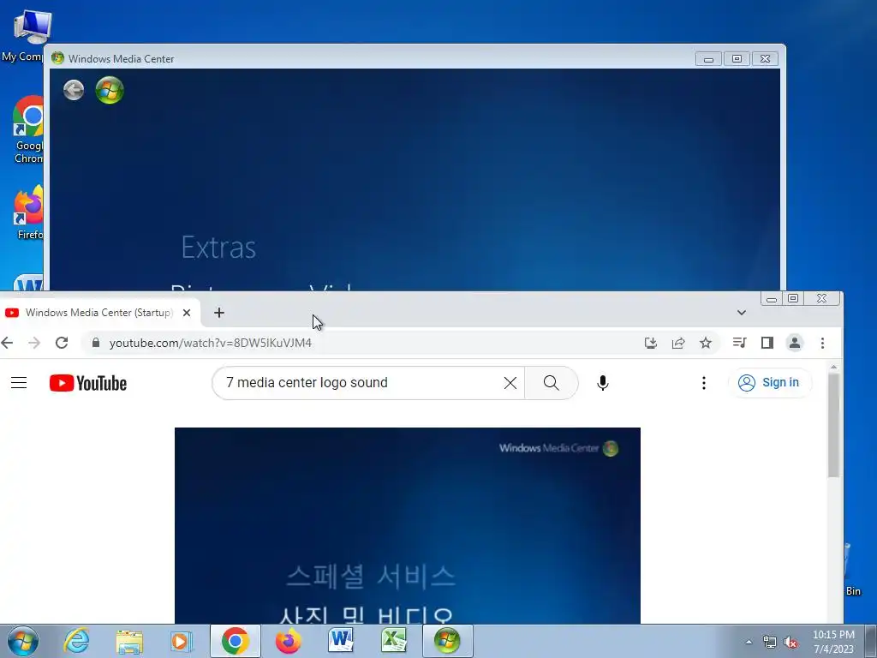
Task: Click the muted volume tray icon
Action: pos(790,643)
